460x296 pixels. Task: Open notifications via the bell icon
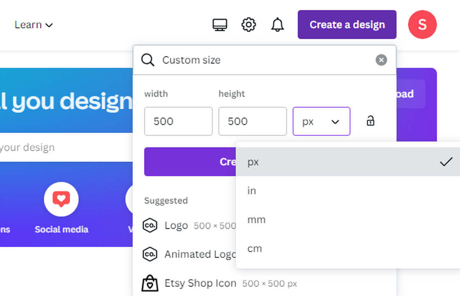[277, 25]
